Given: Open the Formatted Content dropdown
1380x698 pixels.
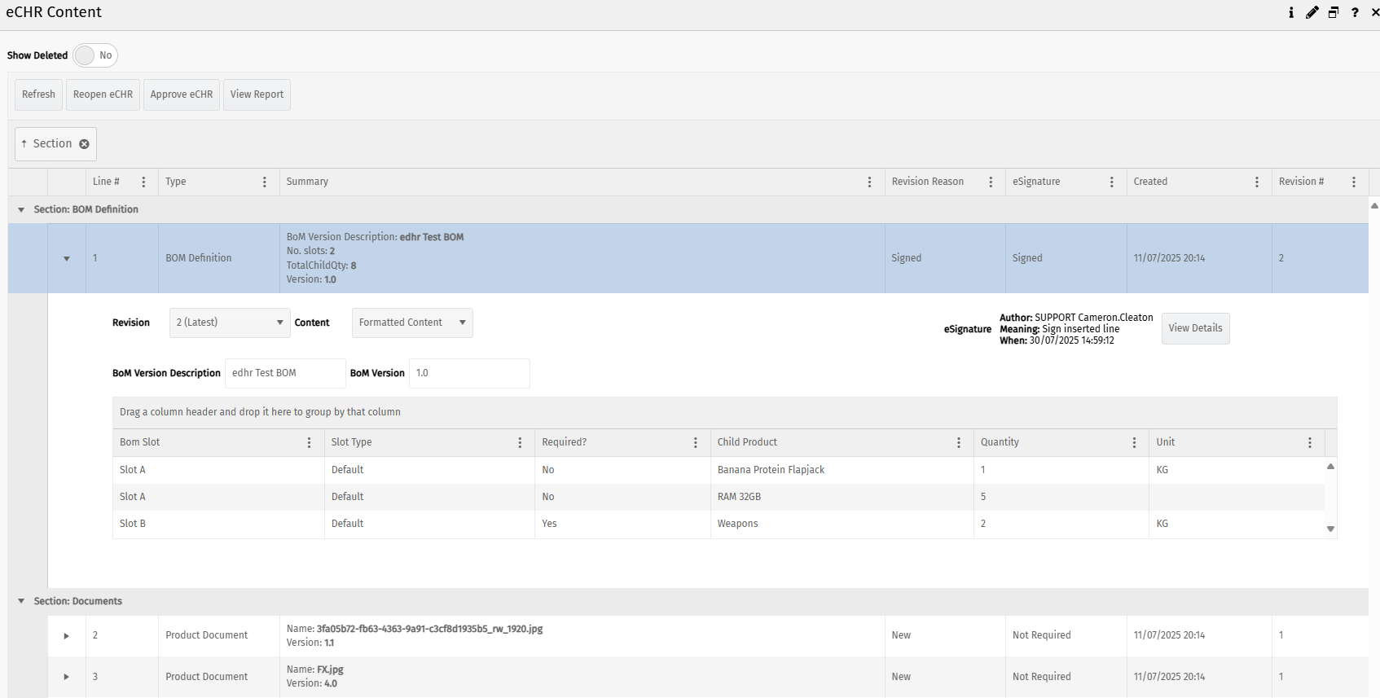Looking at the screenshot, I should tap(411, 323).
